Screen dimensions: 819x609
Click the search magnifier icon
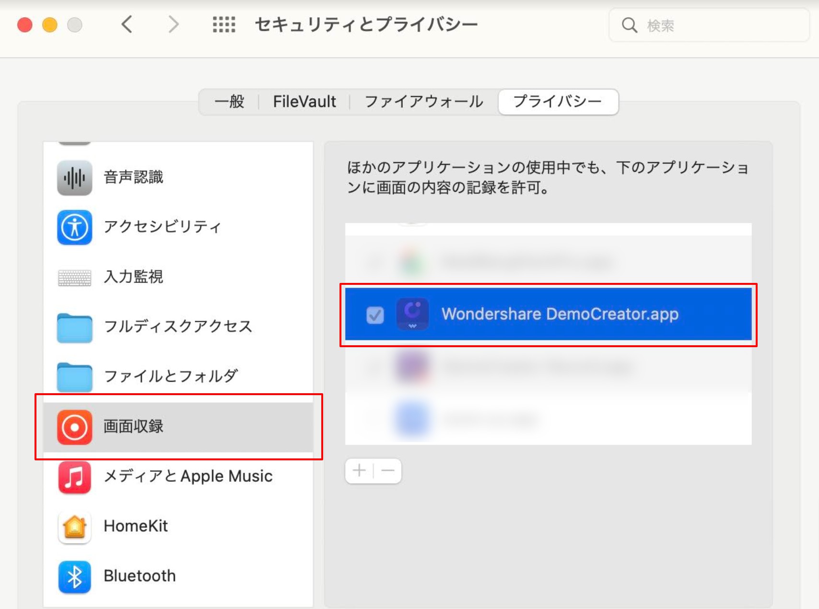point(629,25)
